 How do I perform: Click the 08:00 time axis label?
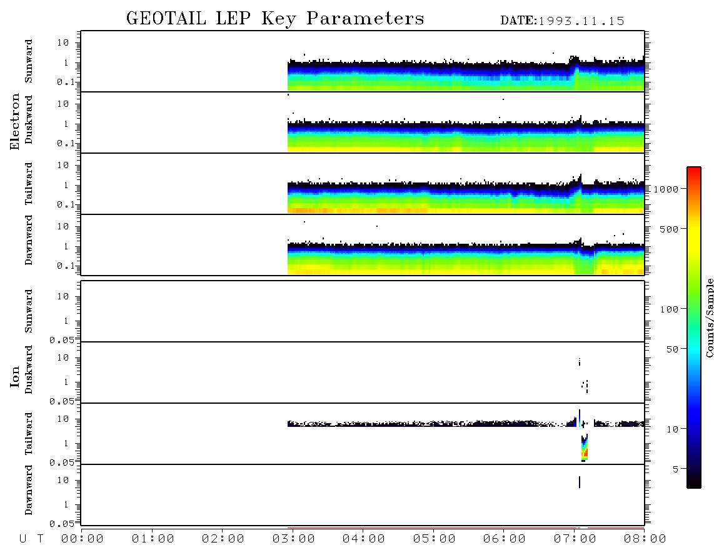tap(645, 539)
